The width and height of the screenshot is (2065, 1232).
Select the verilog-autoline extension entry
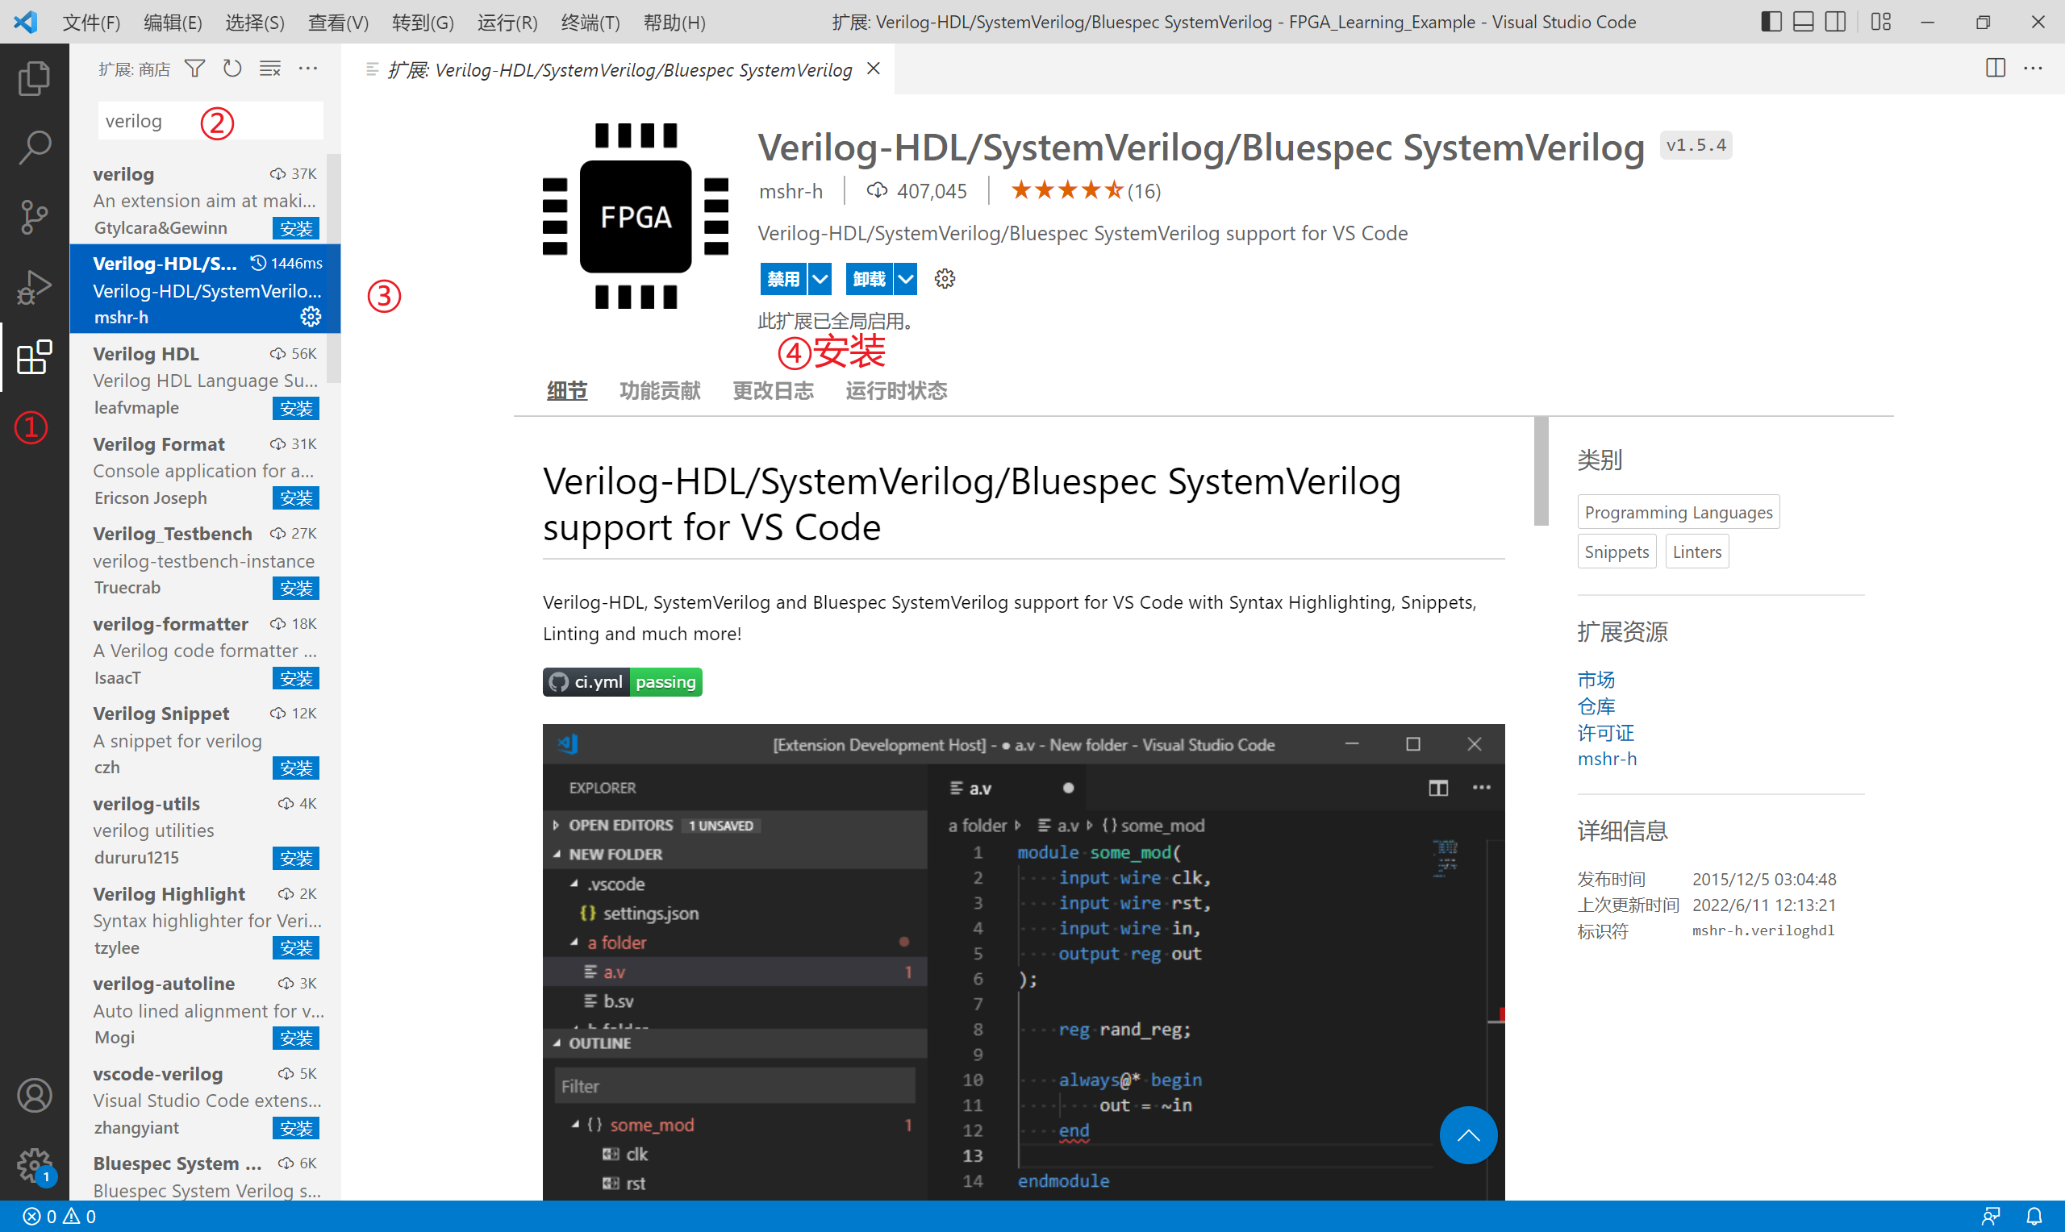(205, 1010)
